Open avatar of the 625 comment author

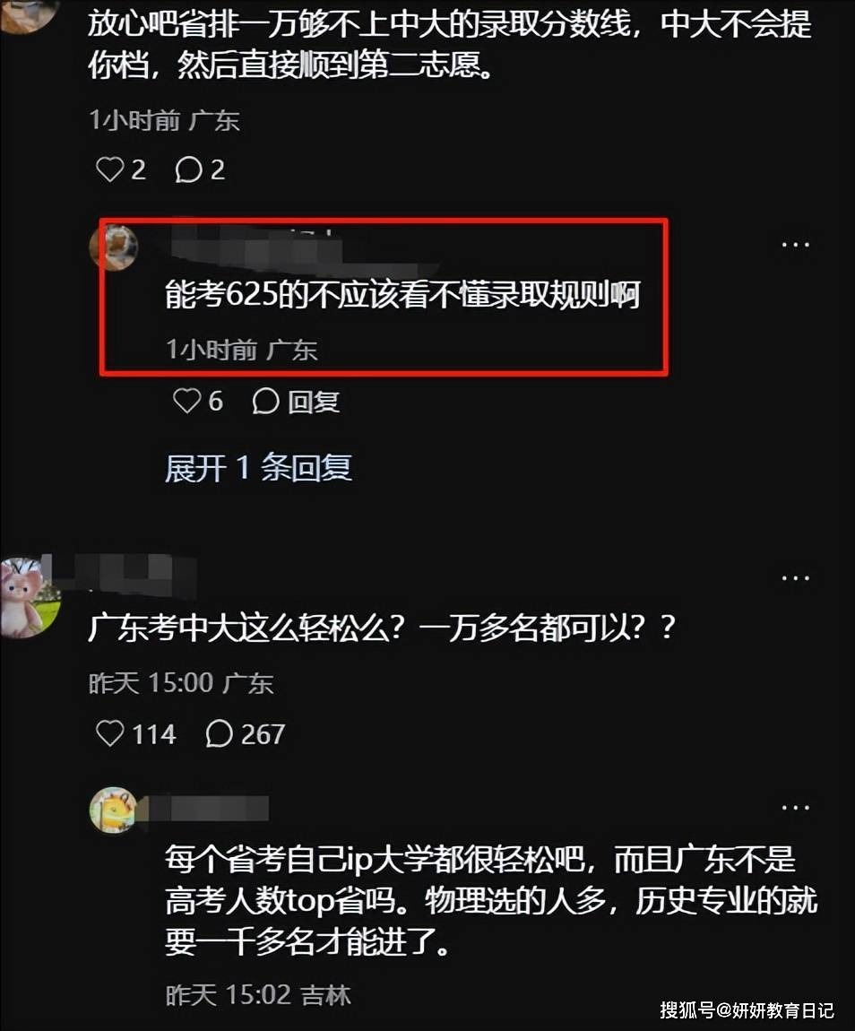tap(115, 247)
